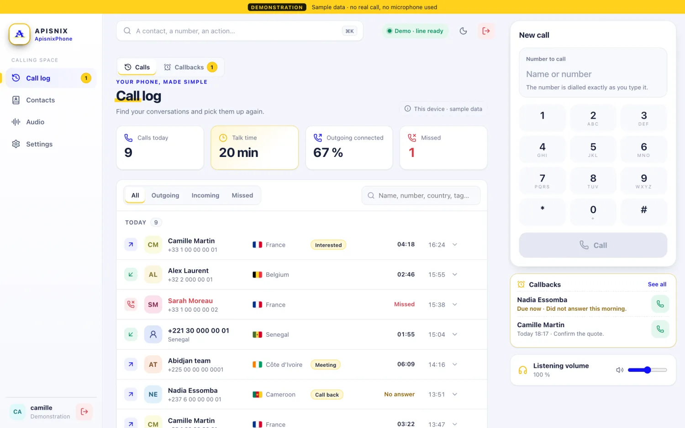
Task: Click the Name or number input
Action: [x=593, y=74]
